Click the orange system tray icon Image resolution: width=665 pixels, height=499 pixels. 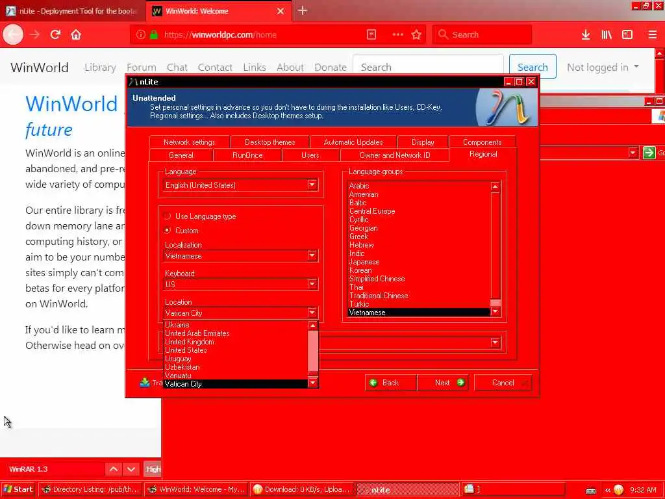click(x=619, y=490)
